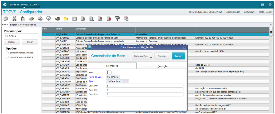Click the dialog system menu icon

pos(89,47)
